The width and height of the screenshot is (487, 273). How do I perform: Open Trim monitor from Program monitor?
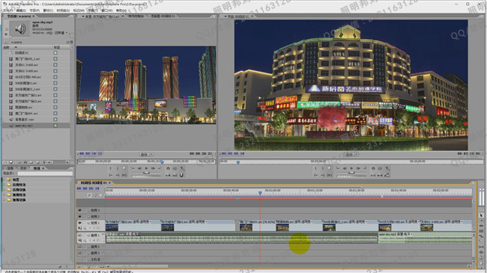387,175
